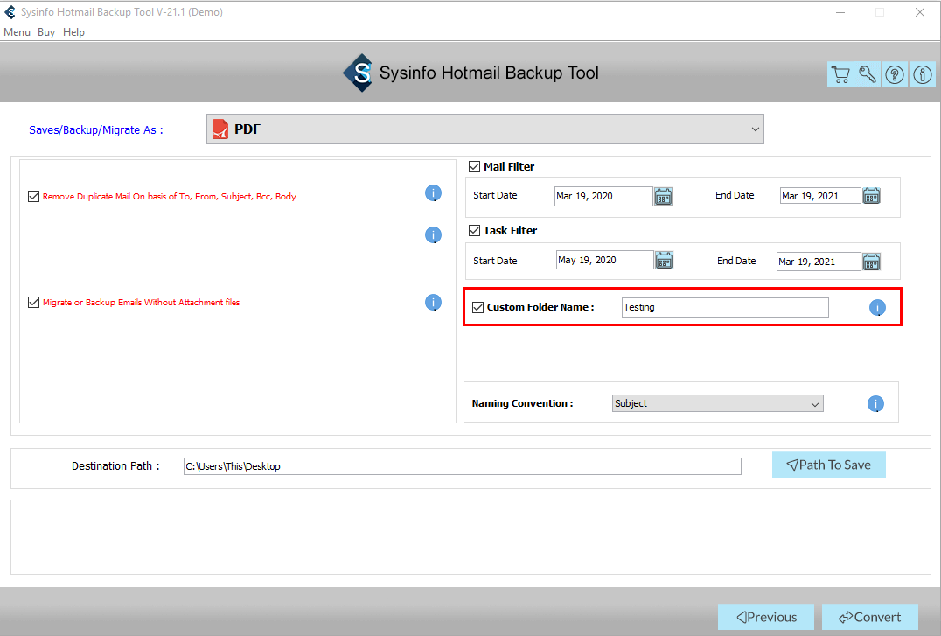Click the Sysinfo logo in header
Viewport: 941px width, 636px height.
point(359,73)
